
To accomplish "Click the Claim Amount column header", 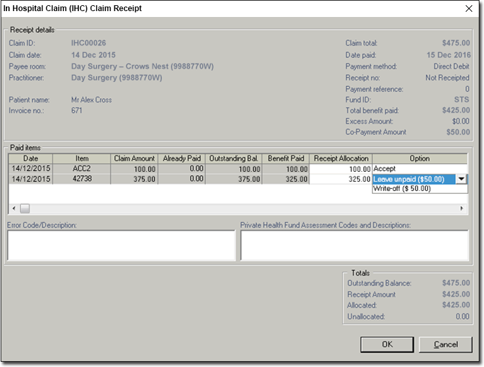I will [x=134, y=159].
